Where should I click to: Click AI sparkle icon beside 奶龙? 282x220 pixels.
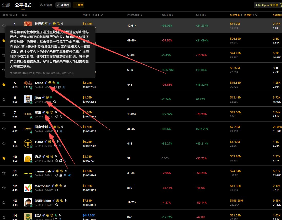[x=44, y=157]
